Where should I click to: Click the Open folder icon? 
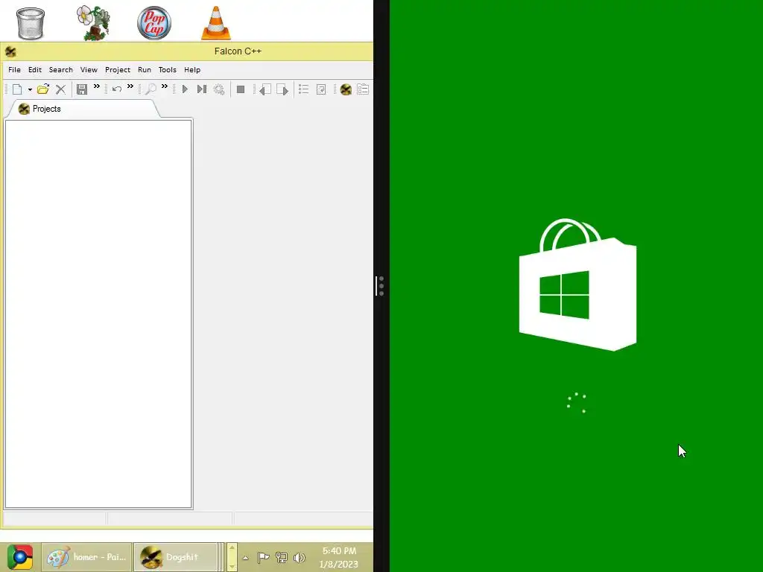tap(42, 89)
